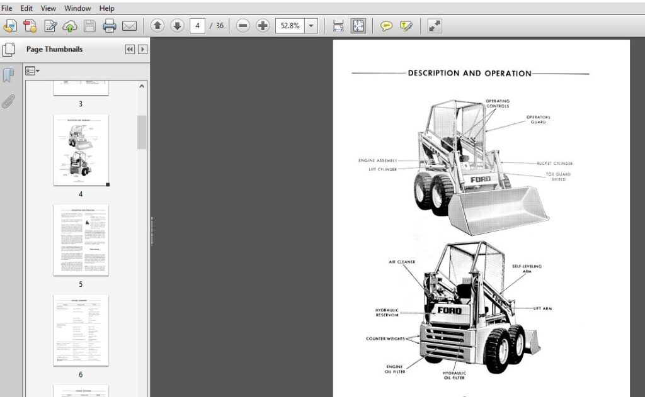The height and width of the screenshot is (397, 645).
Task: Zoom in with the plus button
Action: click(263, 26)
